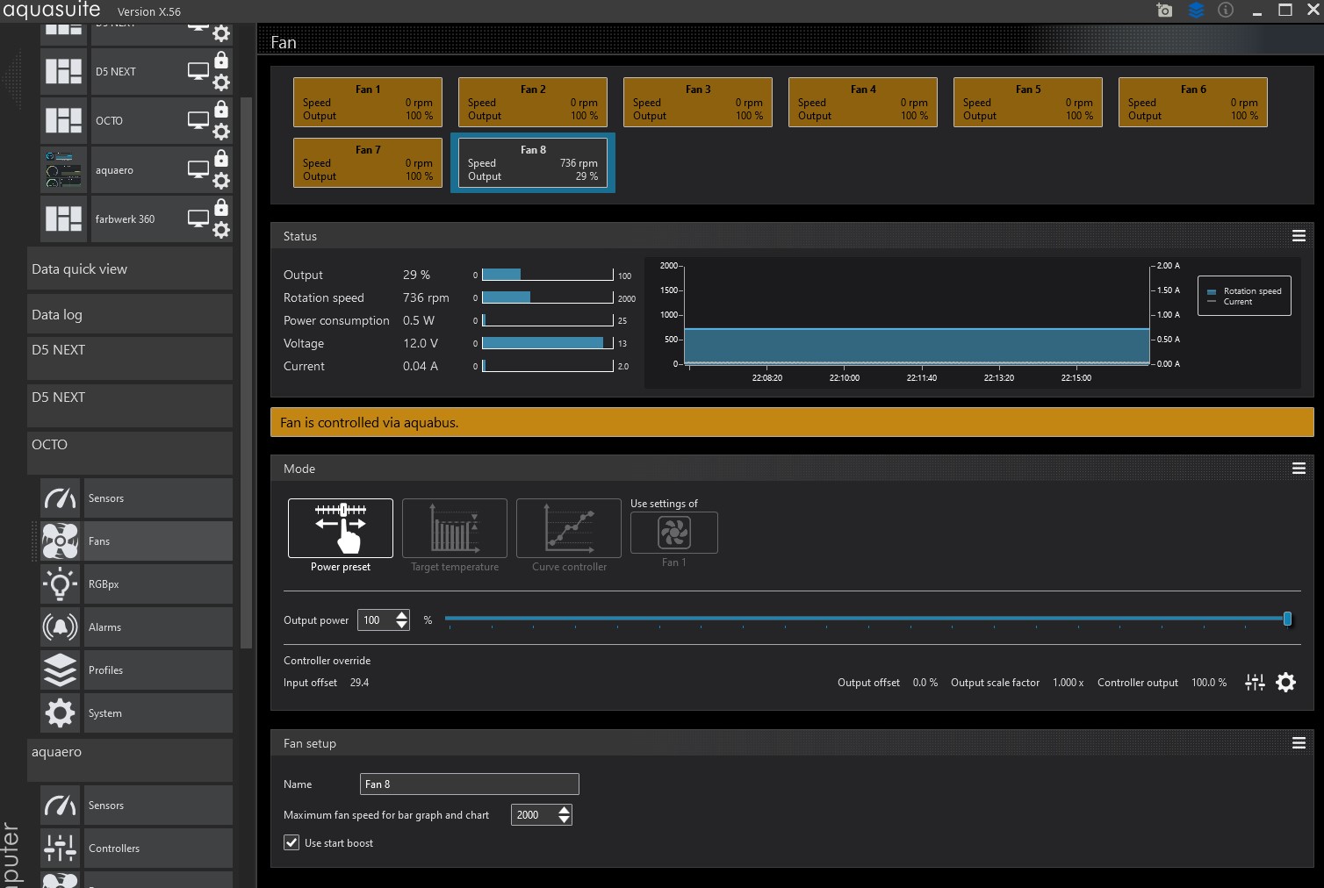Increase Output power with up arrow

pos(402,615)
